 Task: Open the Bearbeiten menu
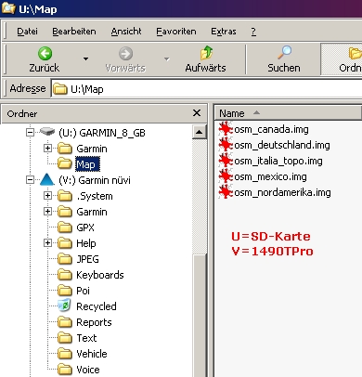tap(74, 32)
